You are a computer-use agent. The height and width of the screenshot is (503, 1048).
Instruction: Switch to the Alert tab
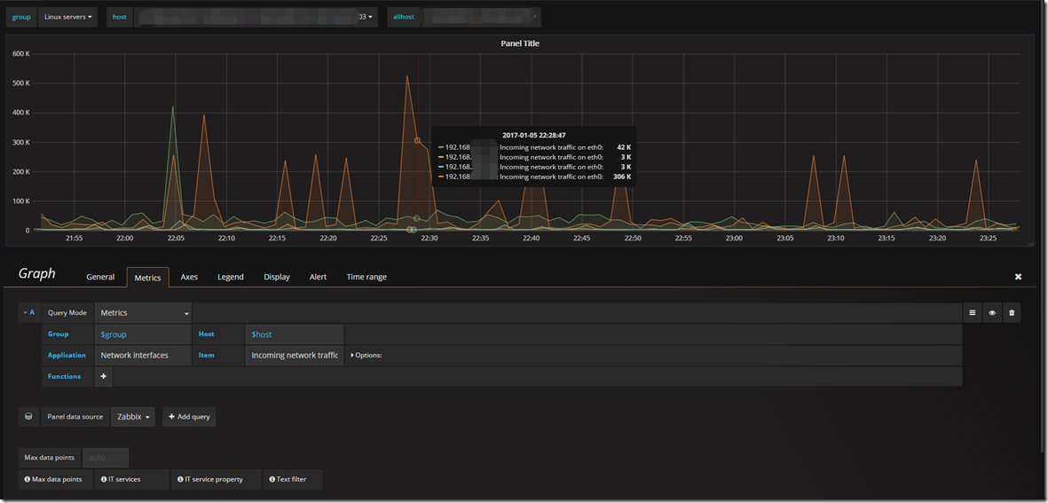pos(319,277)
